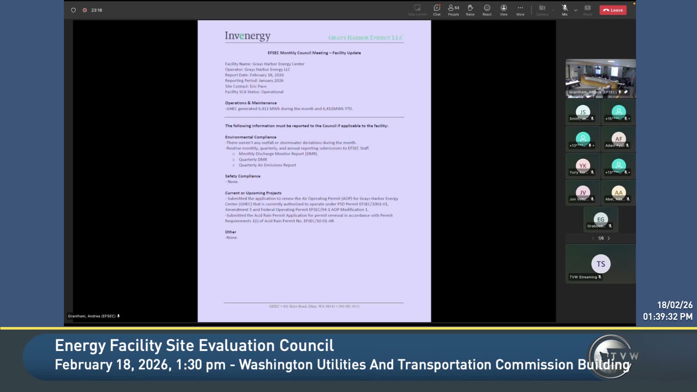Open the More actions menu

pyautogui.click(x=520, y=10)
